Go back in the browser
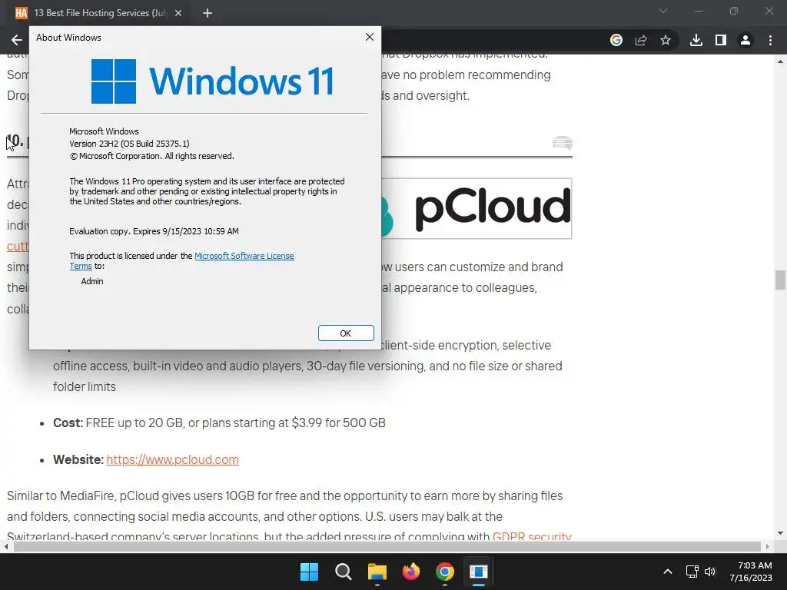 (x=17, y=40)
